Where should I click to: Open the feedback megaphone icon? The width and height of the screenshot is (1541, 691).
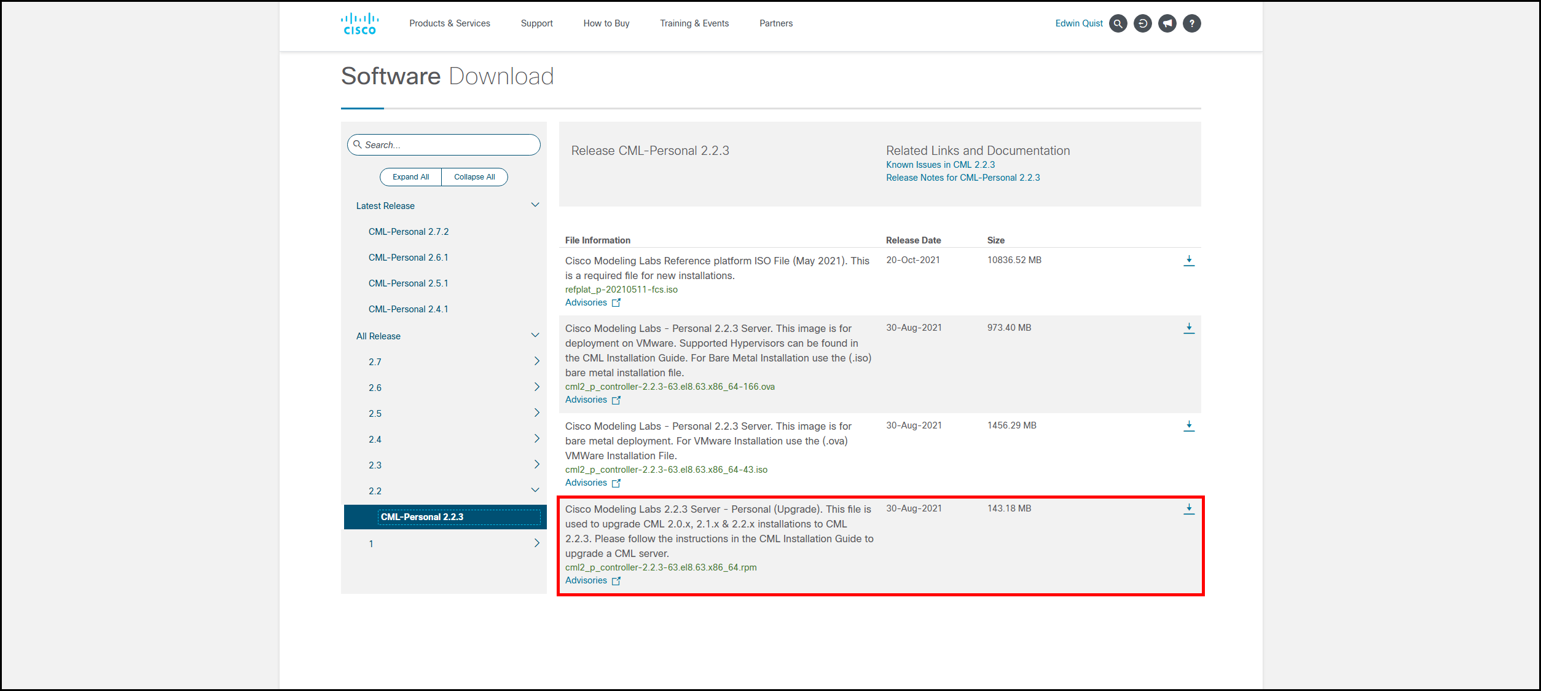click(x=1167, y=23)
